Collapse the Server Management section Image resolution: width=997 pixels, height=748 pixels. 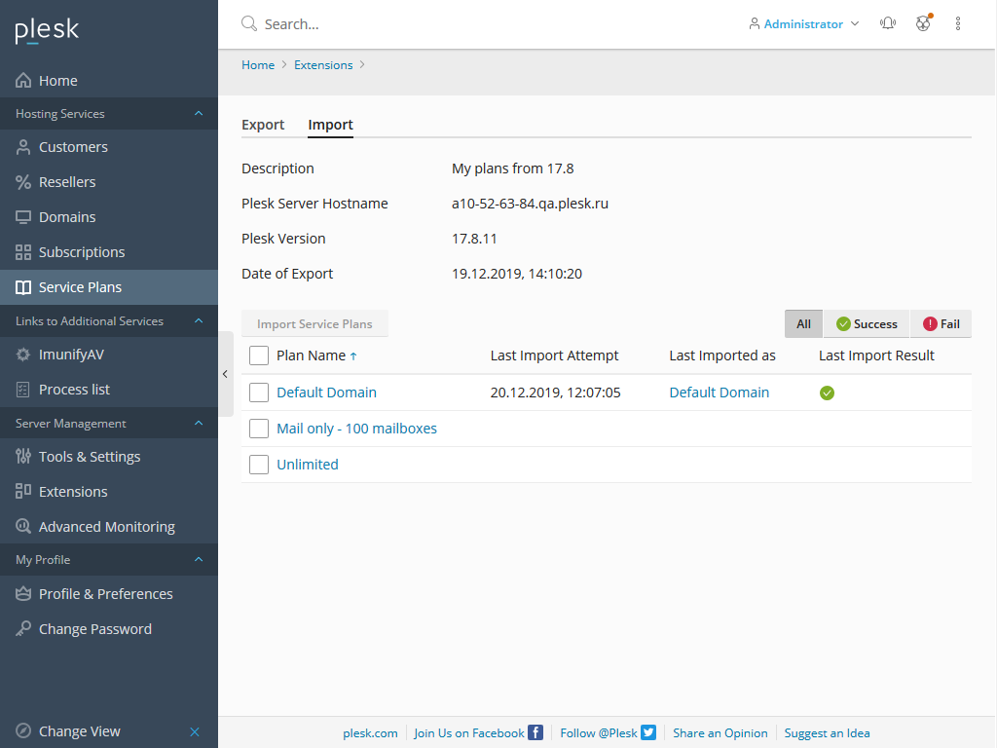199,424
